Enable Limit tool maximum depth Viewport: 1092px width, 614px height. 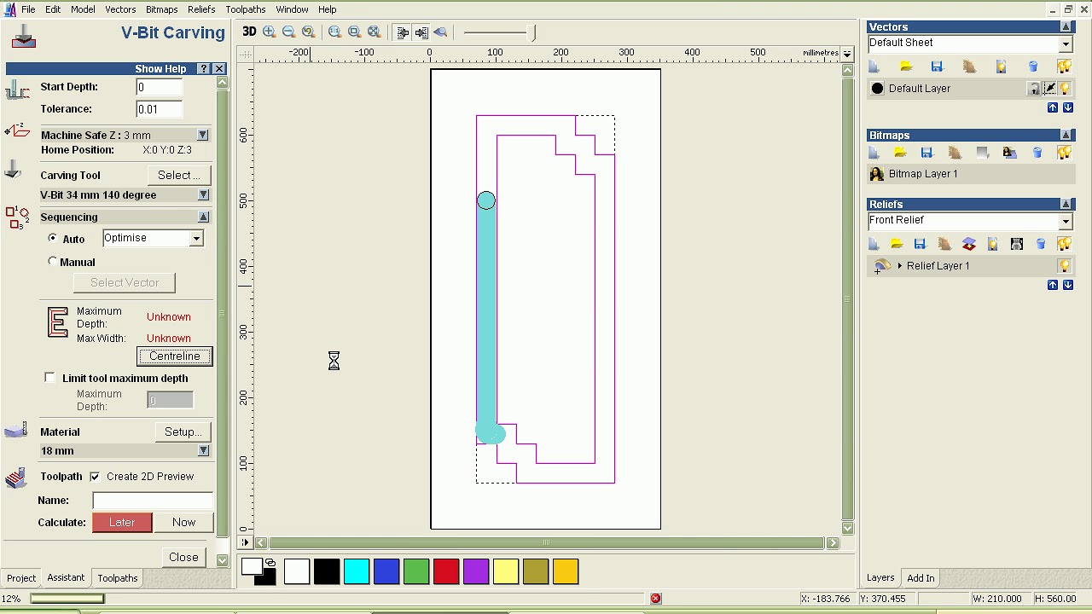[49, 378]
